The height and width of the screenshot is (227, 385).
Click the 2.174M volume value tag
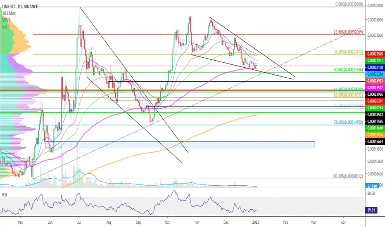[x=372, y=186]
